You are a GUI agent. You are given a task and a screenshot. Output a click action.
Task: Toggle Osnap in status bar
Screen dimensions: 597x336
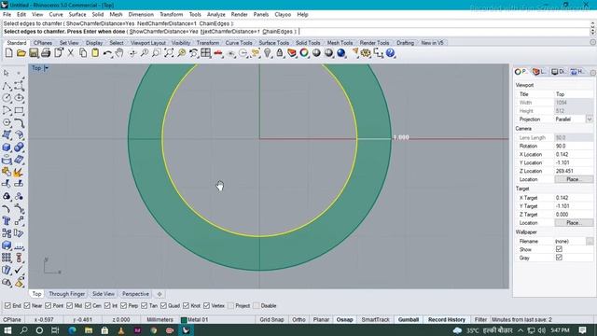tap(344, 319)
